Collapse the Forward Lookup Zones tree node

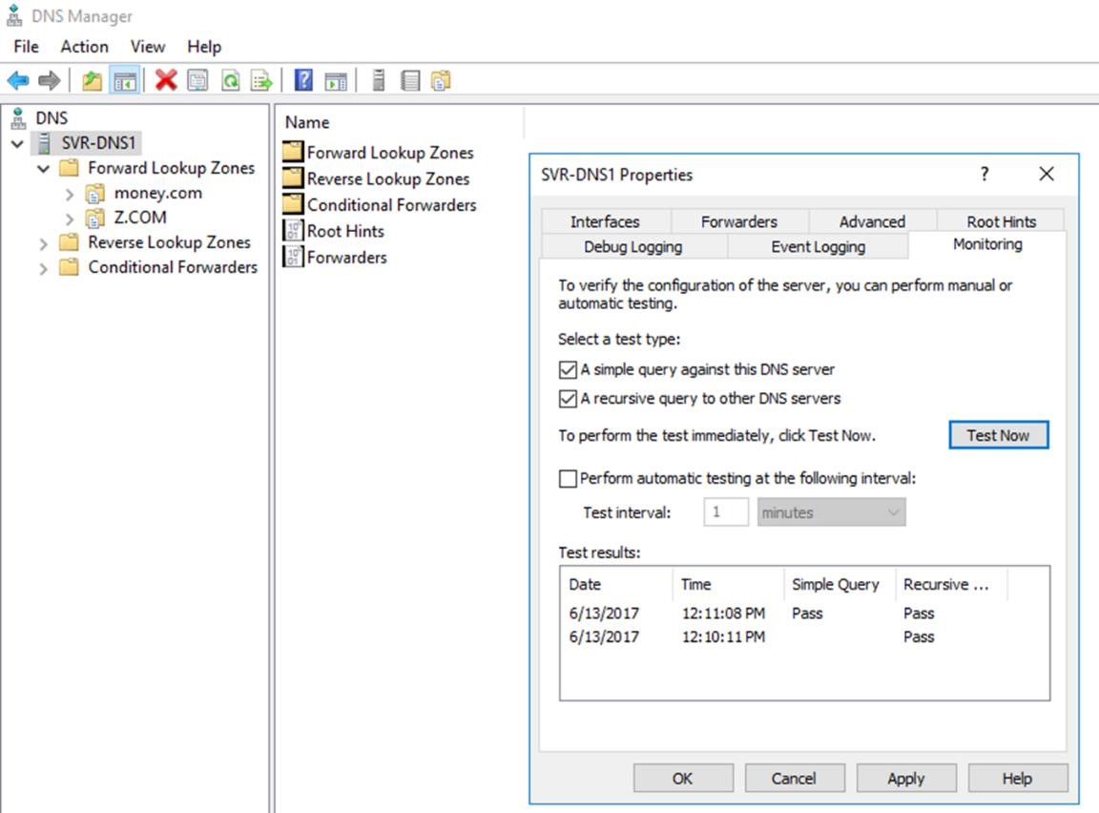(43, 169)
